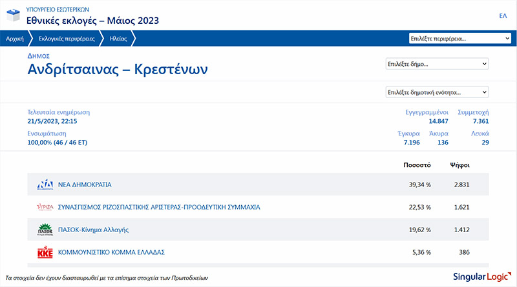Open the ΝΕΑ ΔΗΜΟΚΡΑΤΙΑ party link
517x287 pixels.
tap(85, 185)
